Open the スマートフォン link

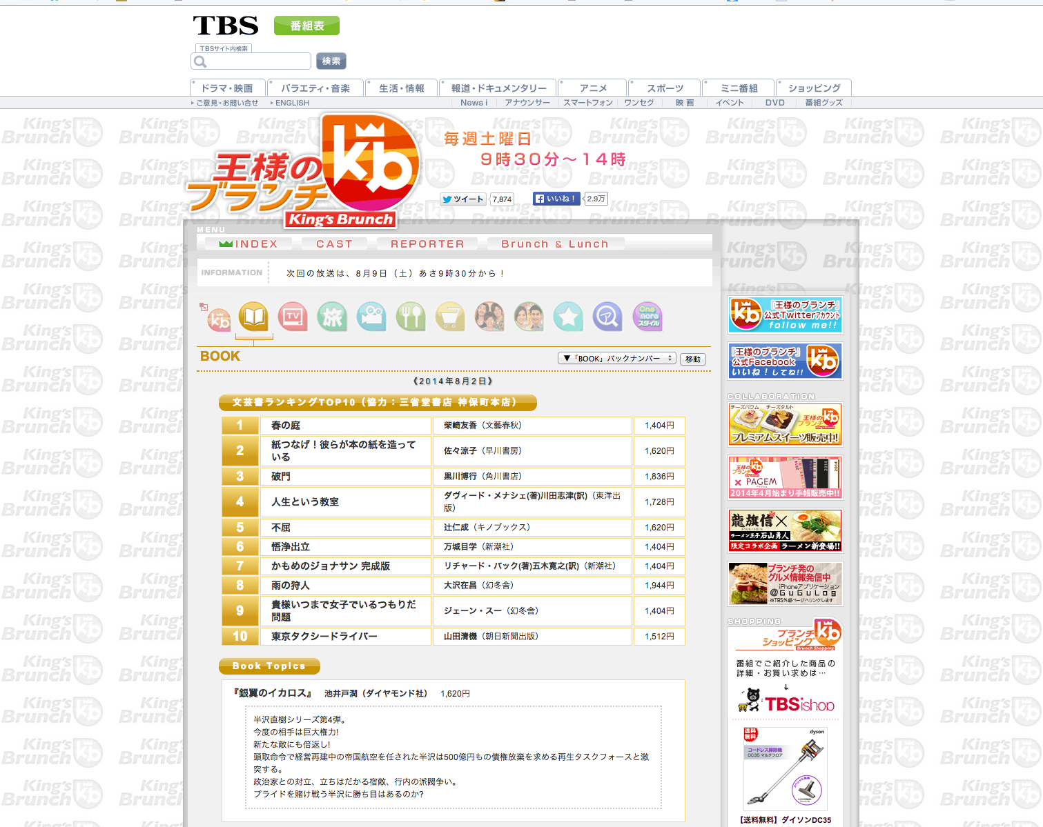point(588,103)
